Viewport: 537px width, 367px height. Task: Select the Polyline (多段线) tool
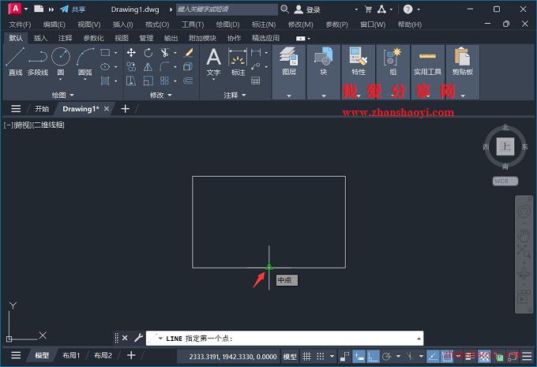point(38,62)
